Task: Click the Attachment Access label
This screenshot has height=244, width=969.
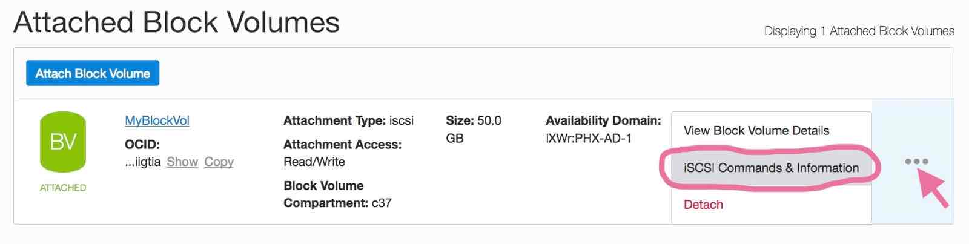Action: 342,144
